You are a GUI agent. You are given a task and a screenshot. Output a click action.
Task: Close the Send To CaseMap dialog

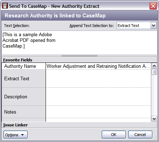click(153, 6)
